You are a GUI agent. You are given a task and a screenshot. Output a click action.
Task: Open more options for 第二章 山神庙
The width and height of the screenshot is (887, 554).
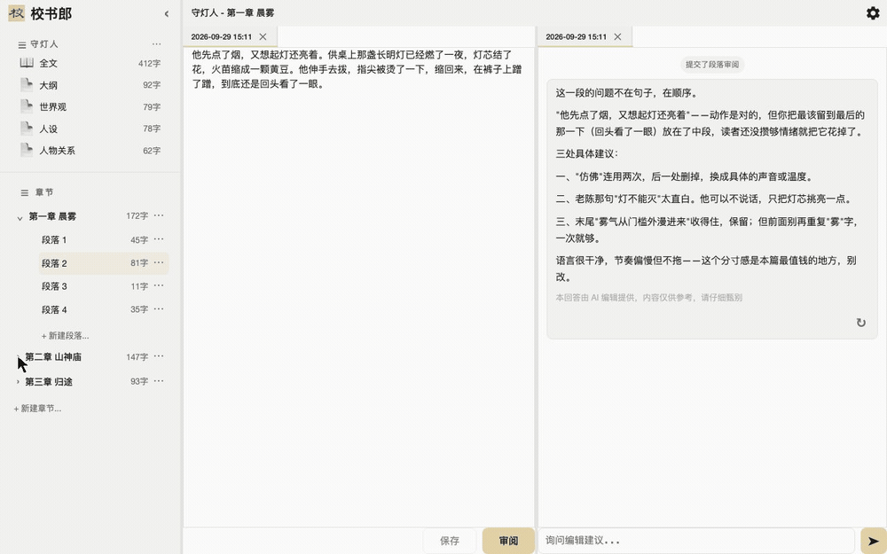coord(159,356)
